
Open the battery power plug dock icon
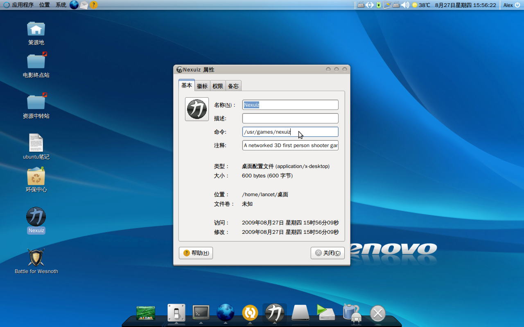352,313
